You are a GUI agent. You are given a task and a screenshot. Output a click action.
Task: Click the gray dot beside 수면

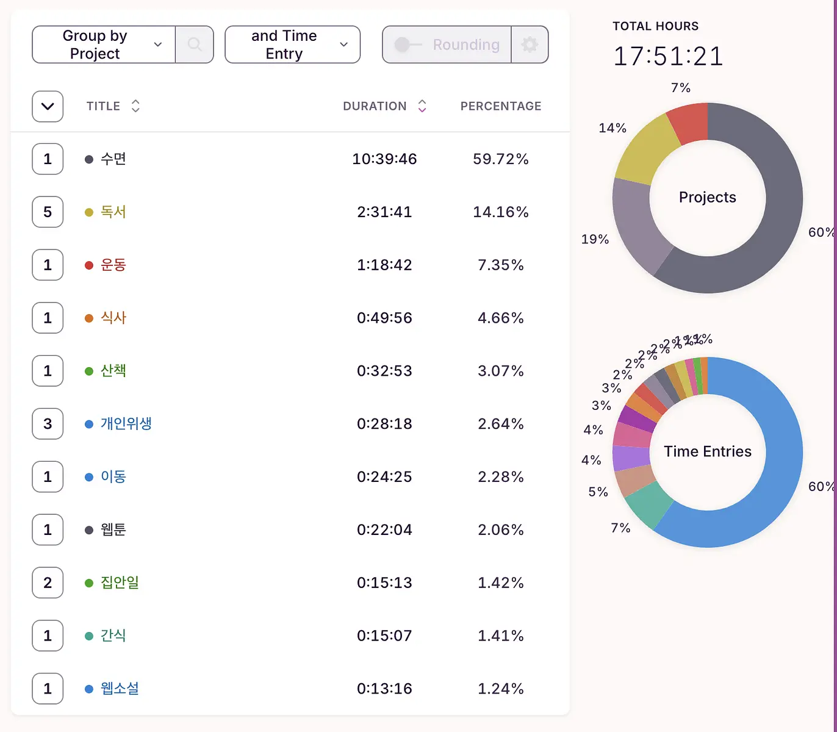[89, 159]
